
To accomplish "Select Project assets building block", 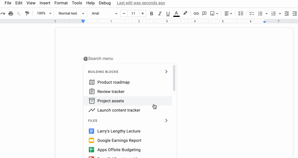I will (x=128, y=101).
